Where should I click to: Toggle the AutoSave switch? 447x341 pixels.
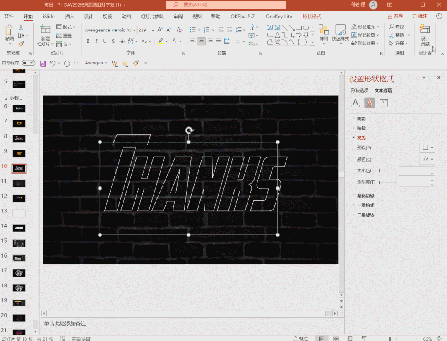click(29, 63)
